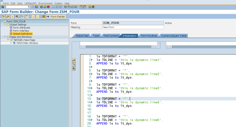Switch to the Global Data tab
The image size is (236, 127).
82,36
